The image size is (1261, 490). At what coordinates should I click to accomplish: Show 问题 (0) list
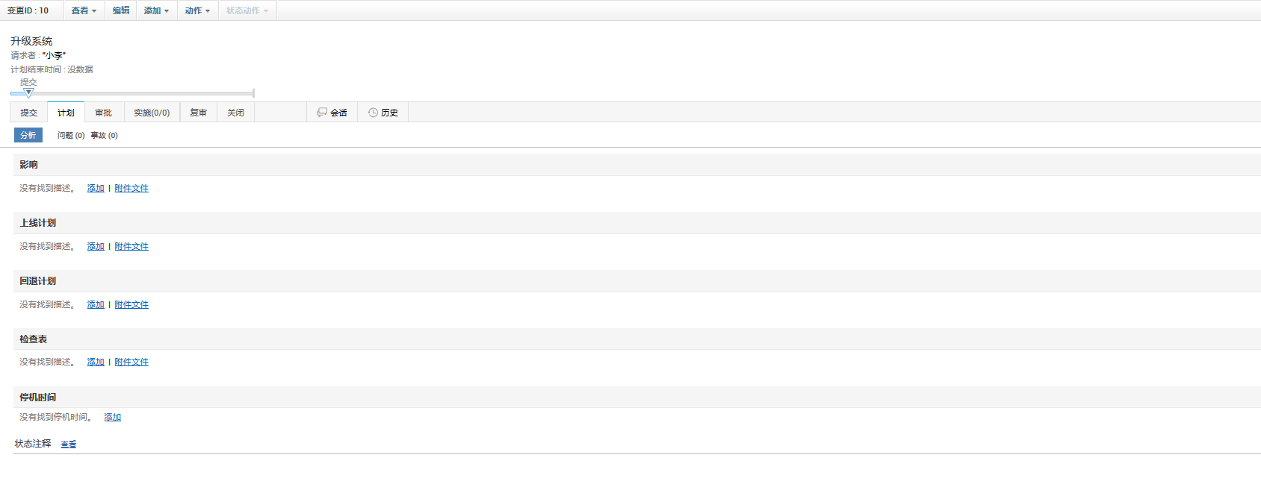(x=71, y=136)
